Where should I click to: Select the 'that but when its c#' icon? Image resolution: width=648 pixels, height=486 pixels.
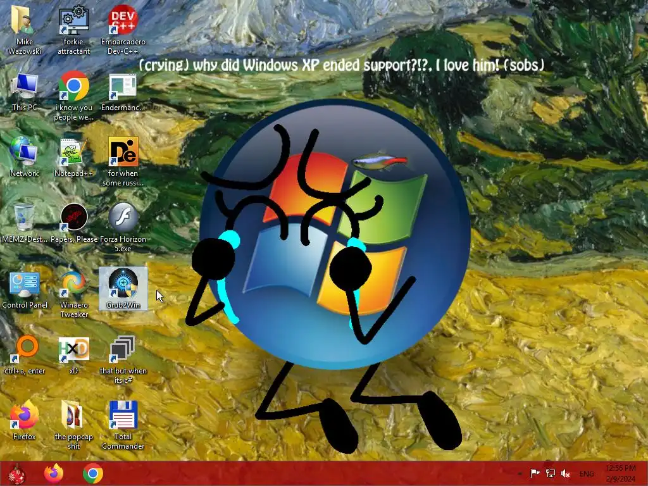click(123, 359)
